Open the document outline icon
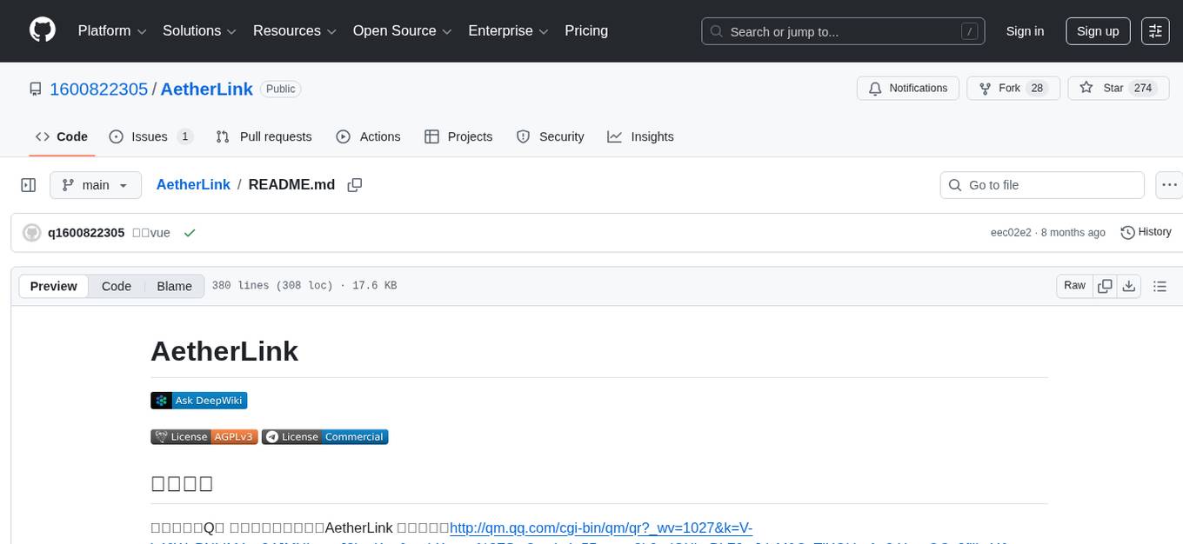The width and height of the screenshot is (1183, 544). tap(1160, 285)
